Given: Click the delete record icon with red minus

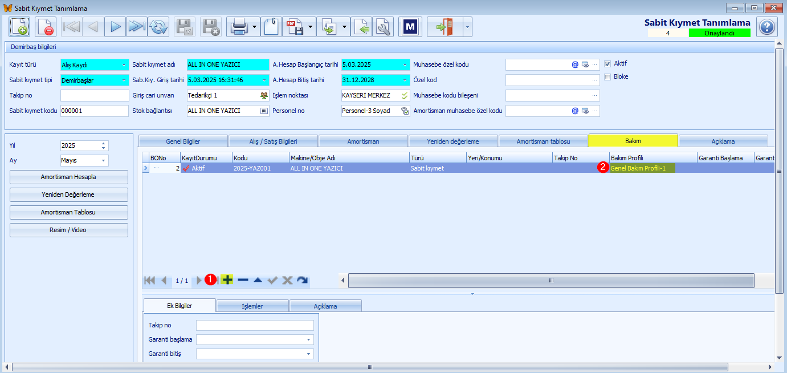Looking at the screenshot, I should (45, 27).
